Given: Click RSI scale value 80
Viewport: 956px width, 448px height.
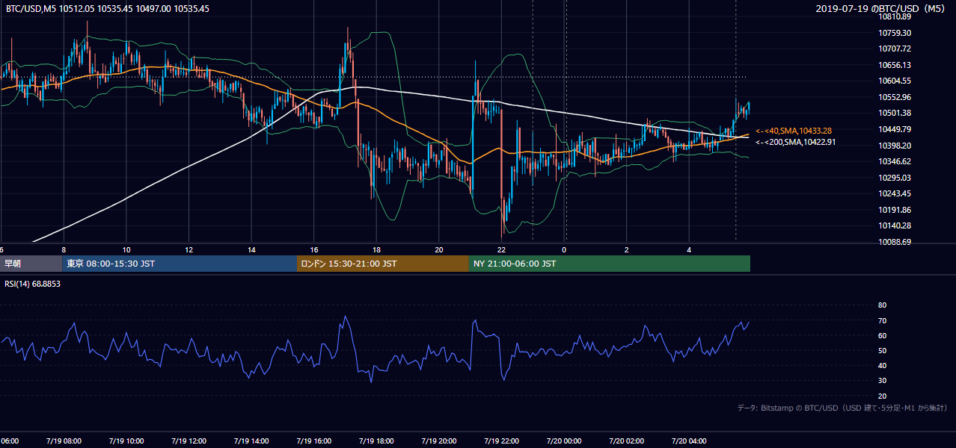Looking at the screenshot, I should pos(882,305).
